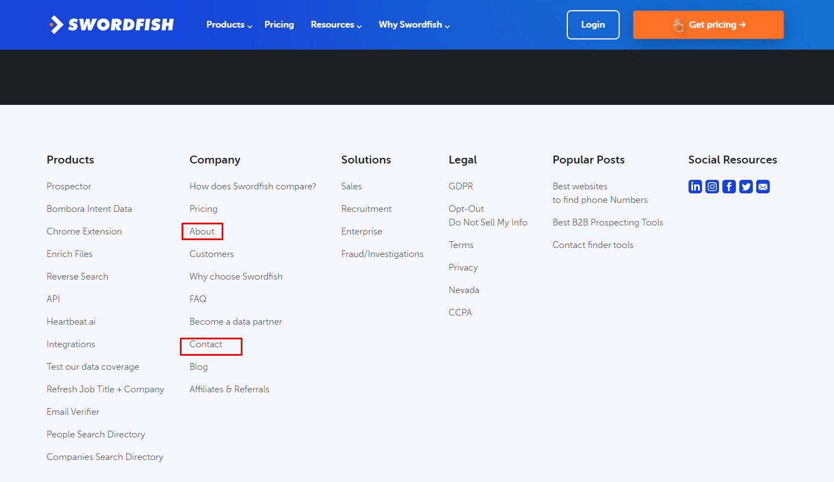Click the Login button
834x482 pixels.
pyautogui.click(x=593, y=24)
